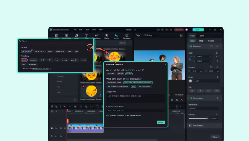This screenshot has width=249, height=141.
Task: Select the Other reason chip
Action: click(134, 86)
